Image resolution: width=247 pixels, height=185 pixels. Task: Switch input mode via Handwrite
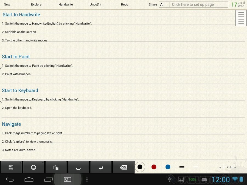pos(66,5)
